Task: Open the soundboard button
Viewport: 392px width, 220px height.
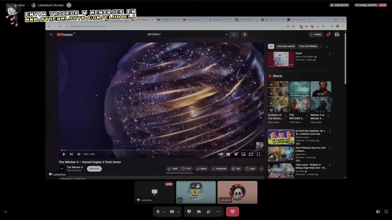Action: tap(209, 211)
